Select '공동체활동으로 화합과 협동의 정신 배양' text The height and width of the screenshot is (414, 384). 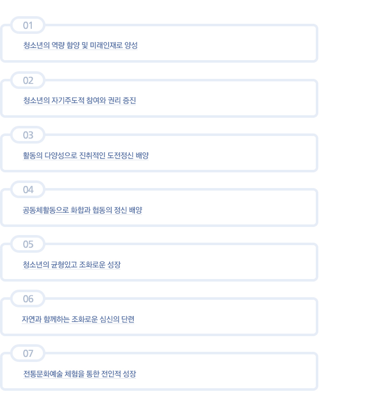(x=82, y=210)
